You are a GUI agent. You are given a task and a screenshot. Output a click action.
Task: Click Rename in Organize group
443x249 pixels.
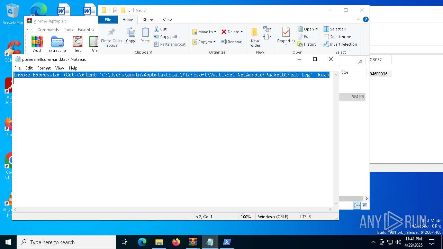coord(232,42)
